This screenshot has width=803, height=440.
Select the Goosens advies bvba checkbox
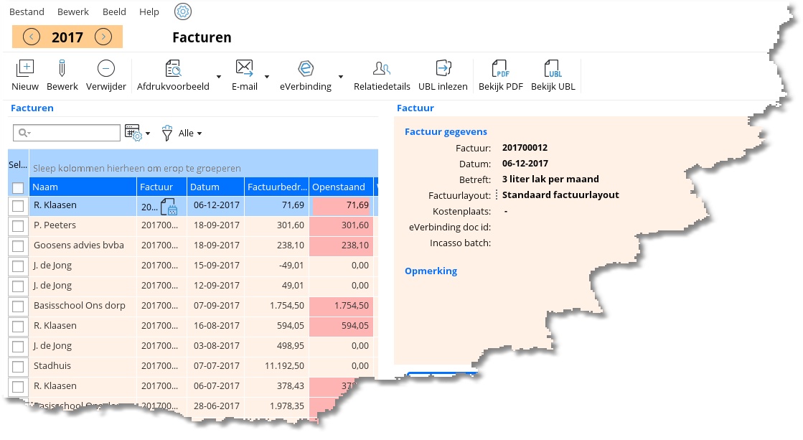click(18, 246)
